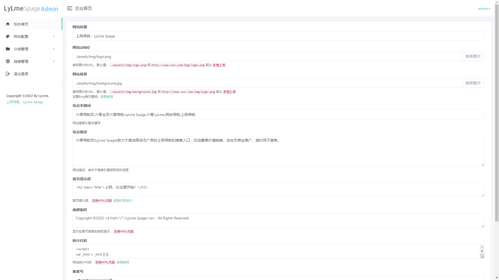Viewport: 499px width, 280px height.
Task: Click the home icon beside 后台首页
Action: pos(8,24)
